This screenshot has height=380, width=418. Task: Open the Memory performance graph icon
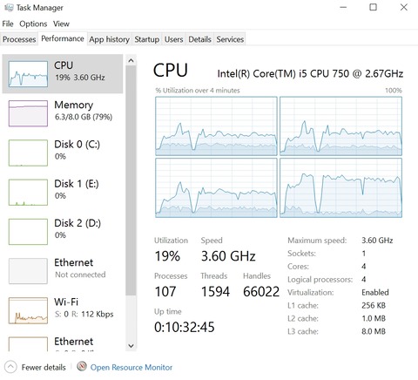(x=28, y=113)
